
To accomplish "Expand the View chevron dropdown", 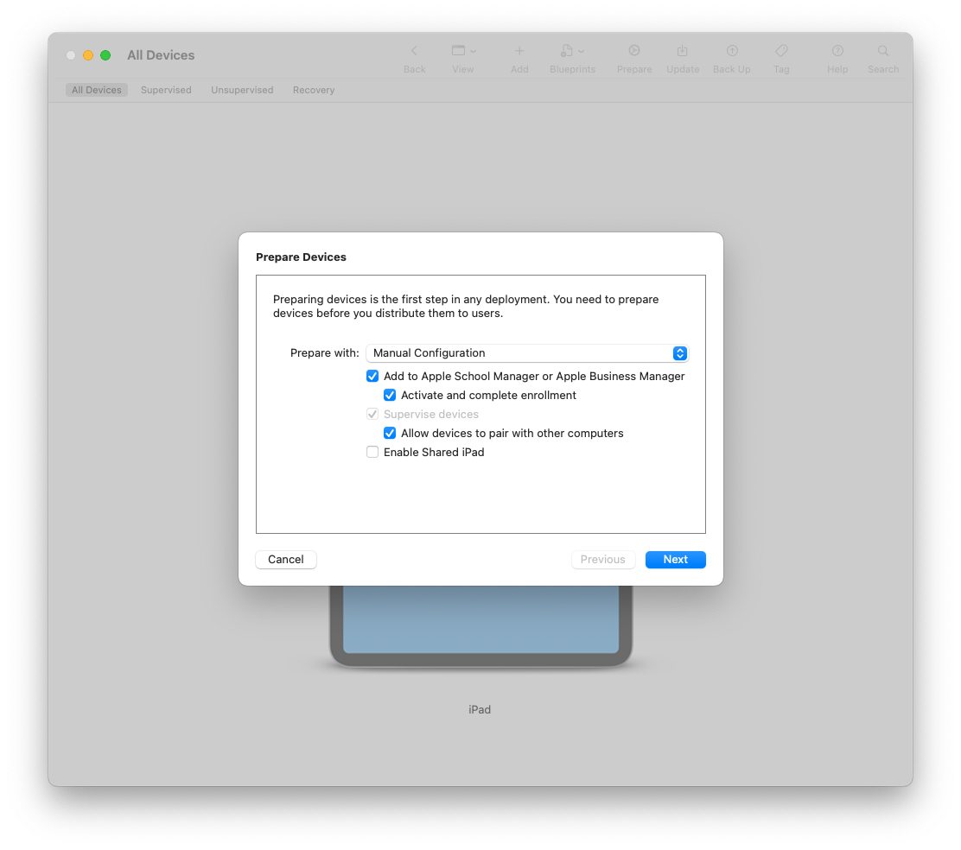I will pyautogui.click(x=473, y=52).
